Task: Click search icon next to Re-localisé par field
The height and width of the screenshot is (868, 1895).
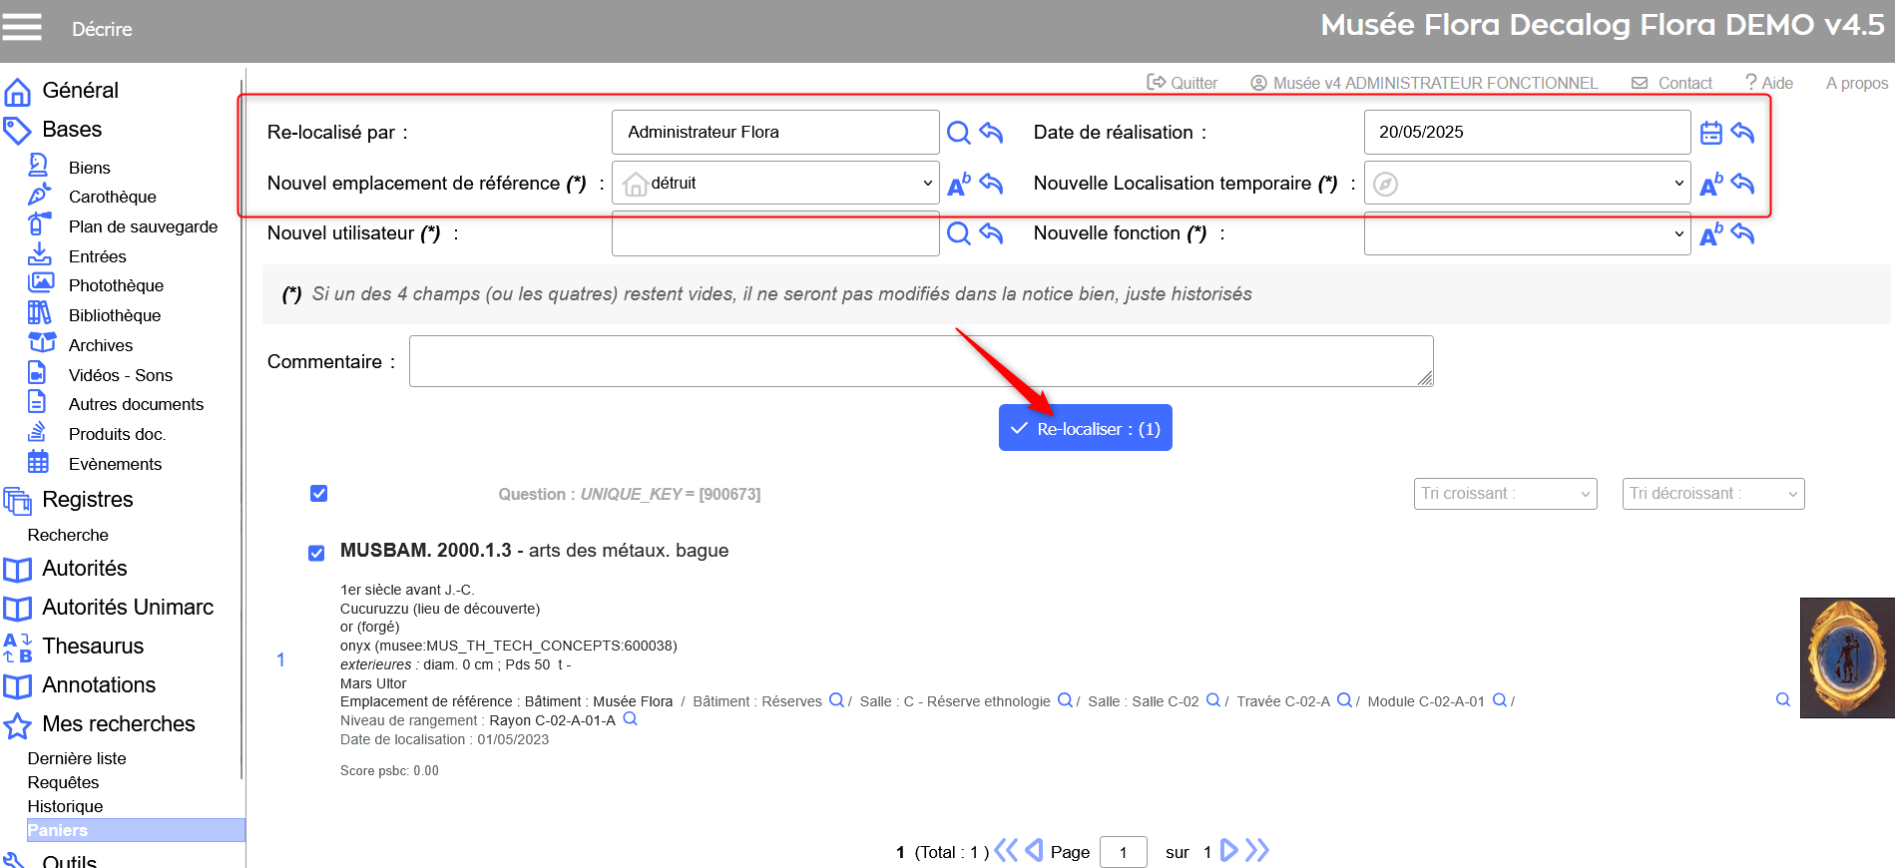Action: click(x=958, y=133)
